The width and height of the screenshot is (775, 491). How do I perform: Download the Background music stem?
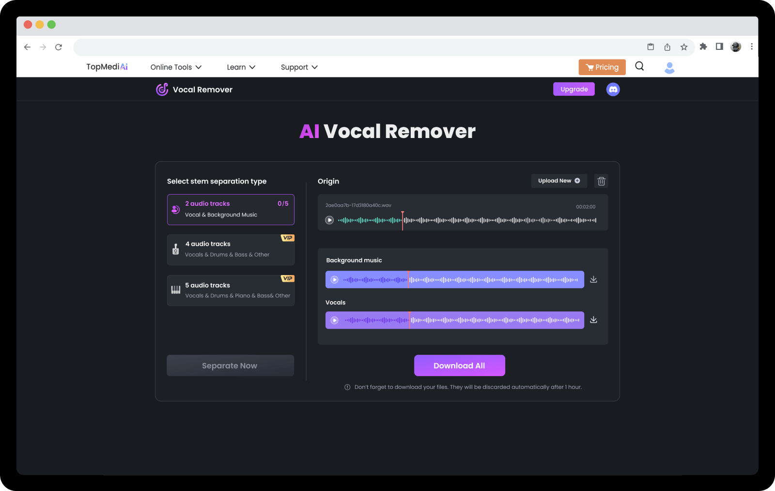pos(593,279)
